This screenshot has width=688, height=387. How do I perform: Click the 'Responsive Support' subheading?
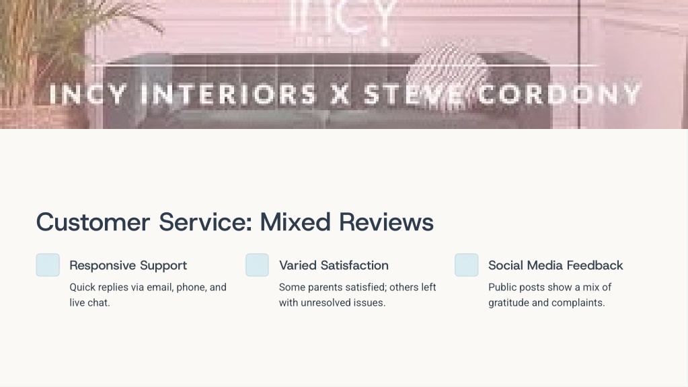[x=128, y=265]
